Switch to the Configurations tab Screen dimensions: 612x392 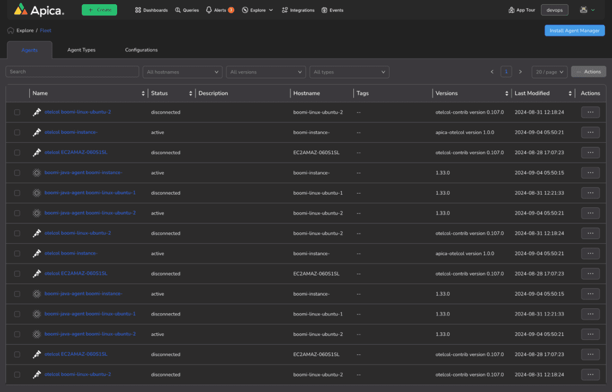point(141,50)
